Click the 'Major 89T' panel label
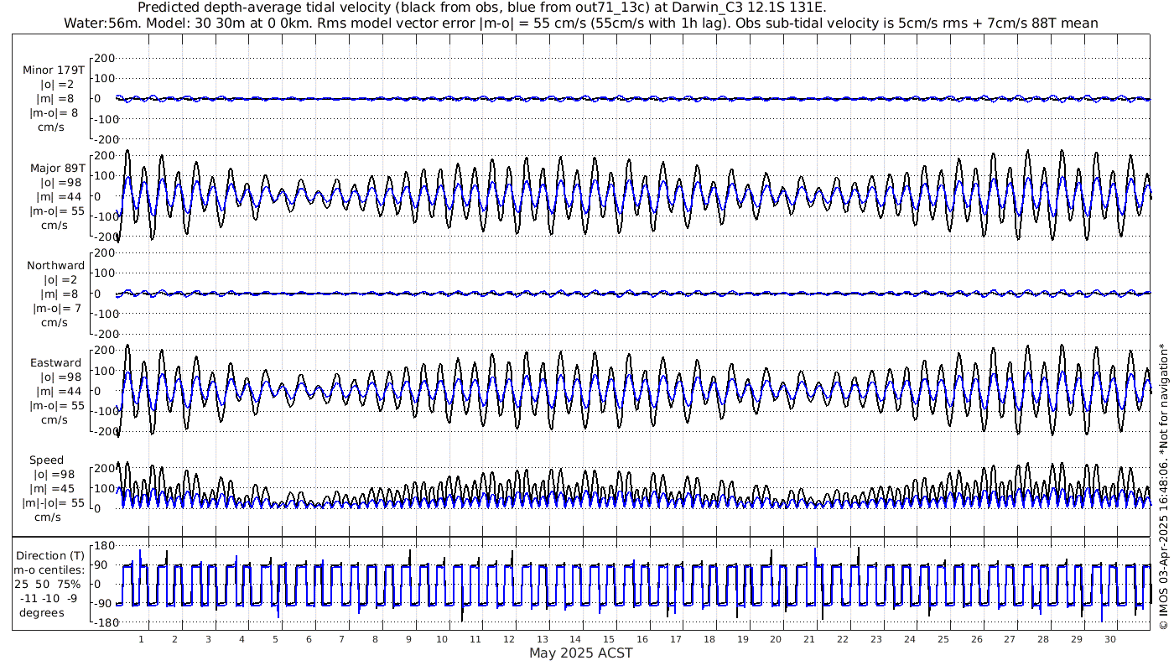This screenshot has height=671, width=1174. [54, 169]
